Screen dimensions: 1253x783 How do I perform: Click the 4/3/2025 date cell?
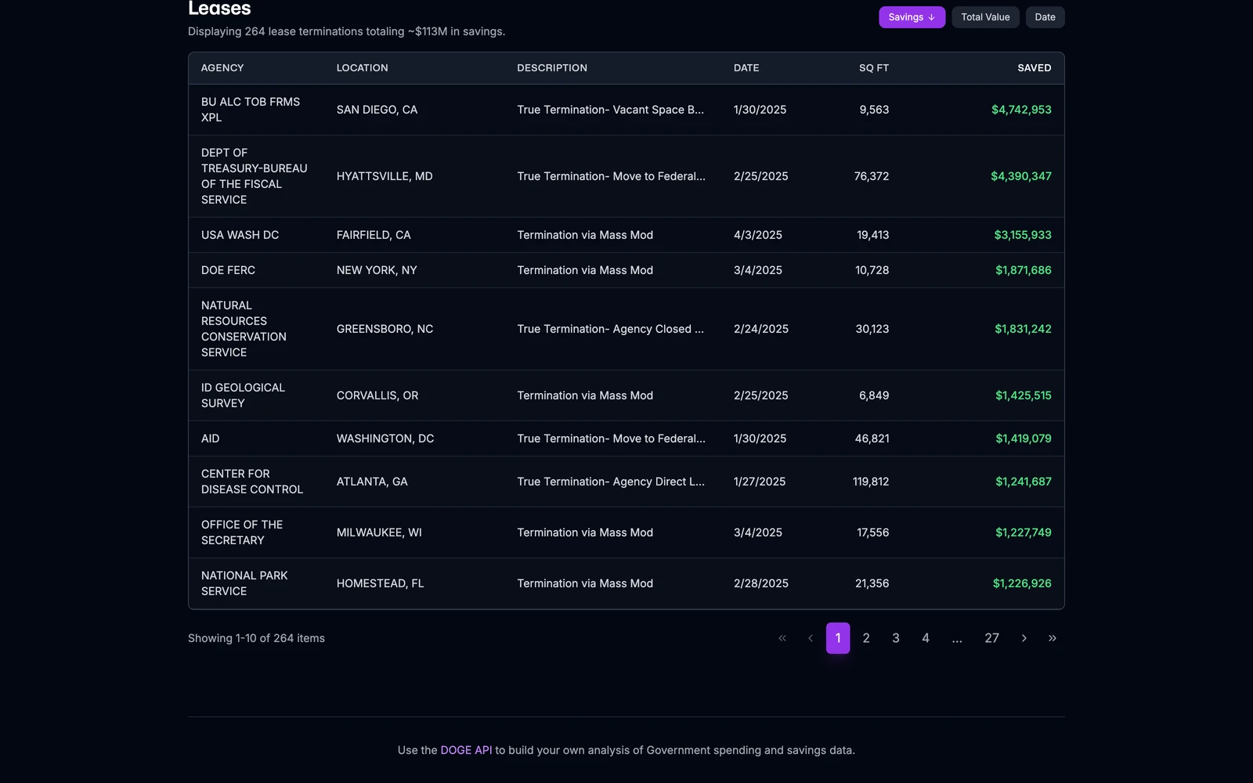tap(758, 235)
